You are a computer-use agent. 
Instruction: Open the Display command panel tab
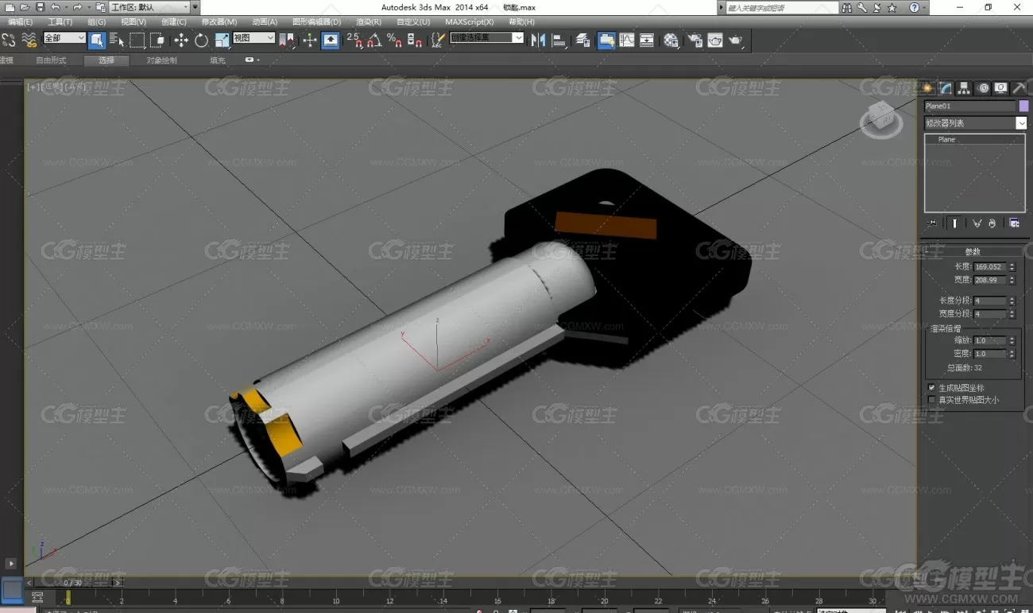[1001, 88]
